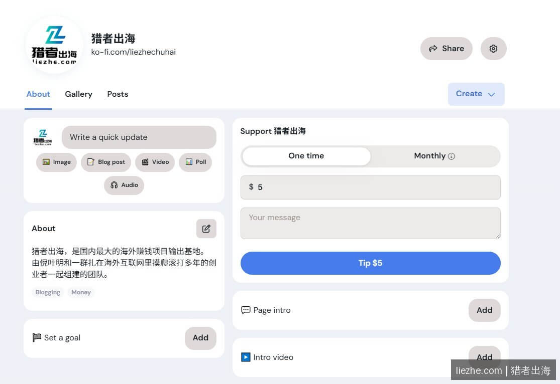The image size is (560, 384).
Task: Click the Money tag
Action: click(81, 292)
